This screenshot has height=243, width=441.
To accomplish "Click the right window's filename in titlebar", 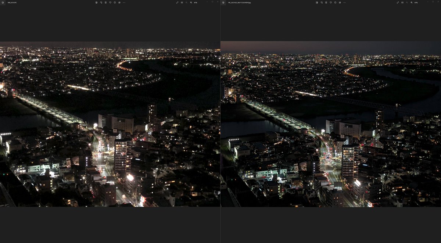I will pyautogui.click(x=239, y=2).
